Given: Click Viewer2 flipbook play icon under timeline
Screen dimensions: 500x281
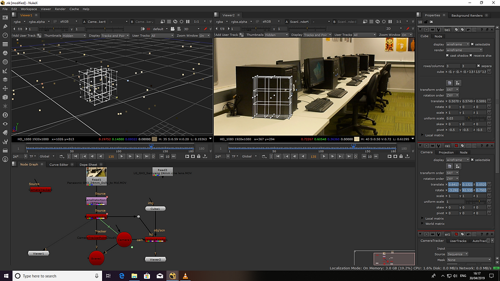Looking at the screenshot, I should 389,156.
